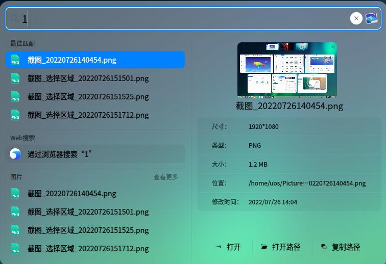Click PNG icon of best match 151501 file
Image resolution: width=386 pixels, height=264 pixels.
[x=15, y=78]
